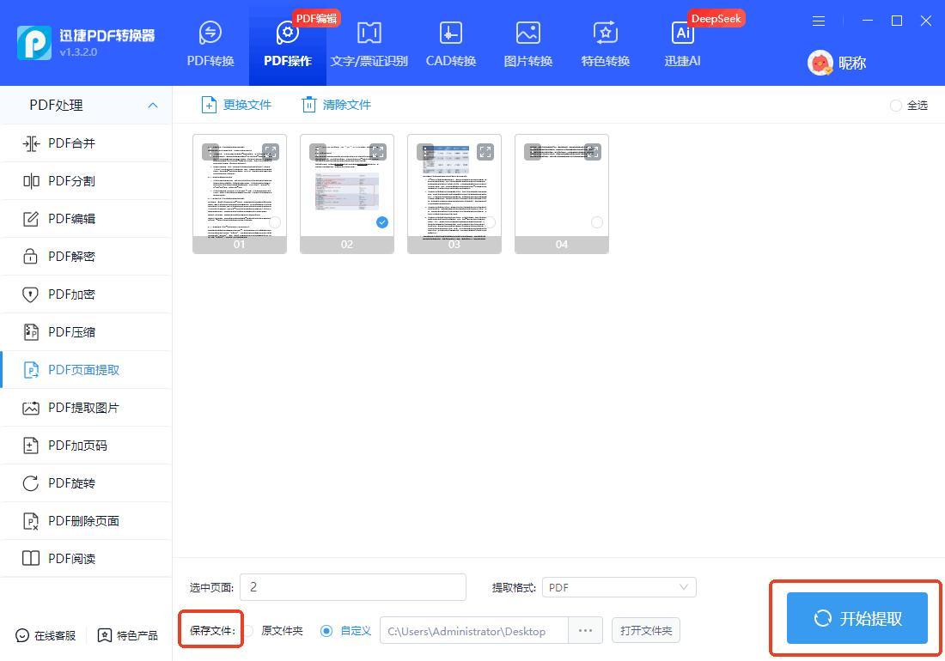Browse save path with ellipsis button
The width and height of the screenshot is (945, 661).
click(585, 630)
